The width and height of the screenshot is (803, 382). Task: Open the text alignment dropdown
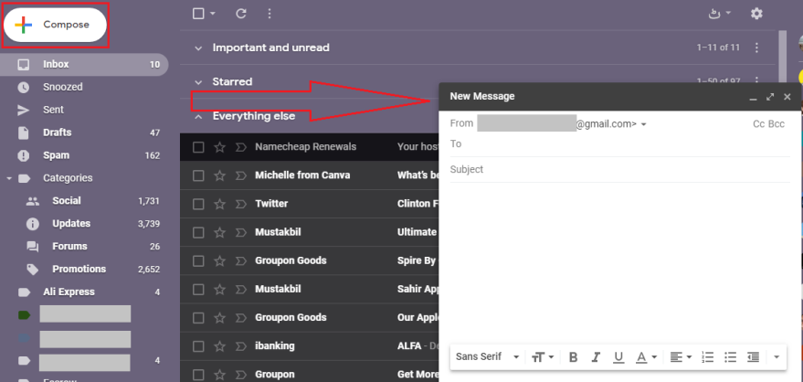coord(681,357)
